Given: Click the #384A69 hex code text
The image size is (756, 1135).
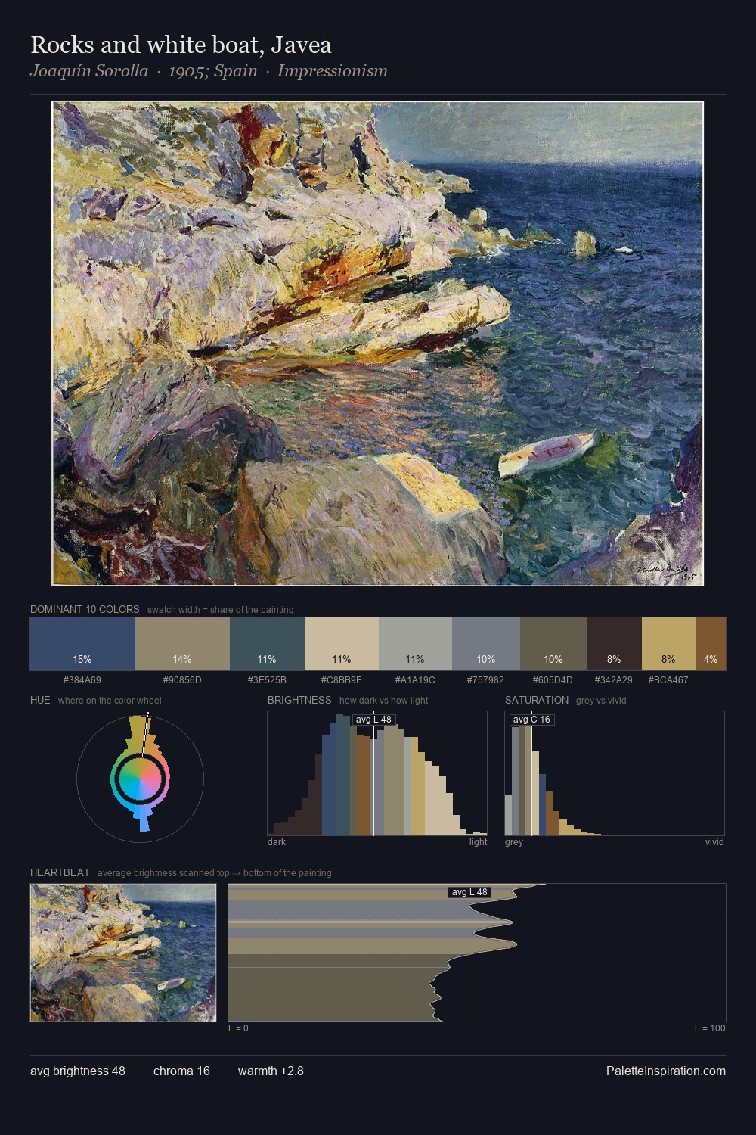Looking at the screenshot, I should coord(82,679).
